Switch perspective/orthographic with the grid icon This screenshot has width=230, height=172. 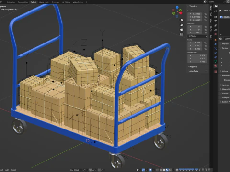point(182,34)
